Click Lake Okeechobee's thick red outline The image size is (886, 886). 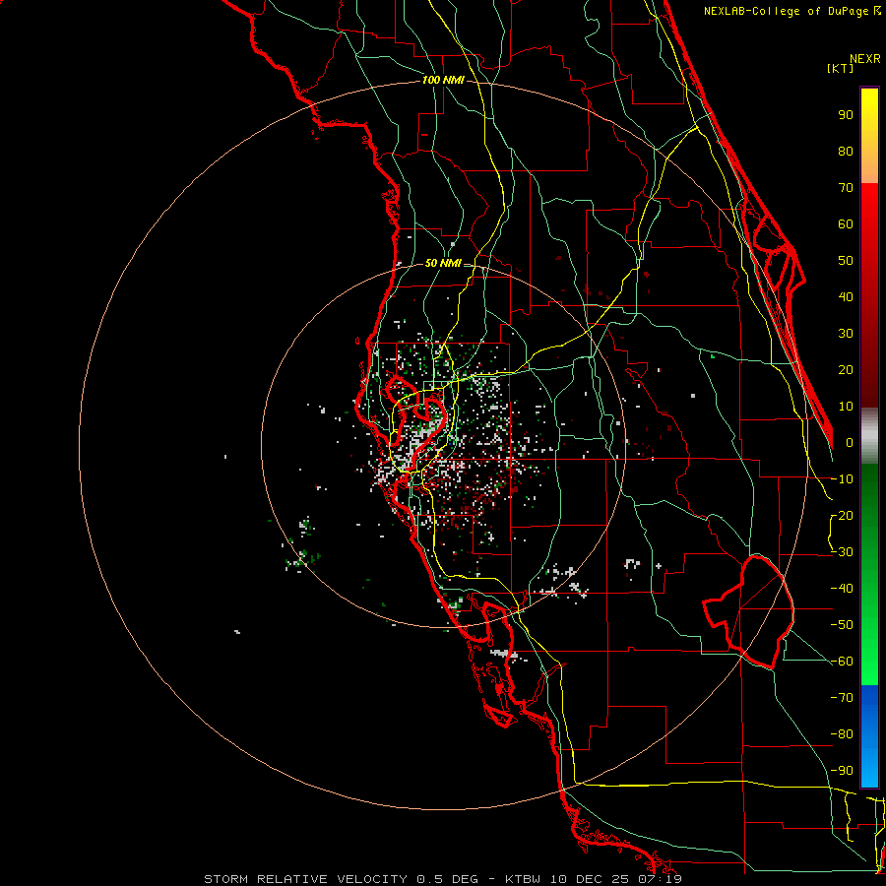(749, 612)
